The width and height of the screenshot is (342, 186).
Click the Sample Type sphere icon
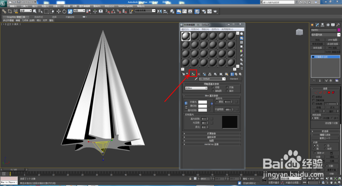point(241,34)
